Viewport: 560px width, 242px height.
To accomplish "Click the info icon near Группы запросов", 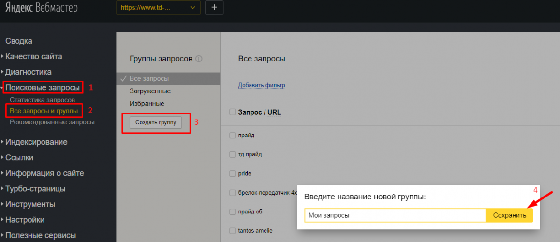I will click(x=199, y=59).
